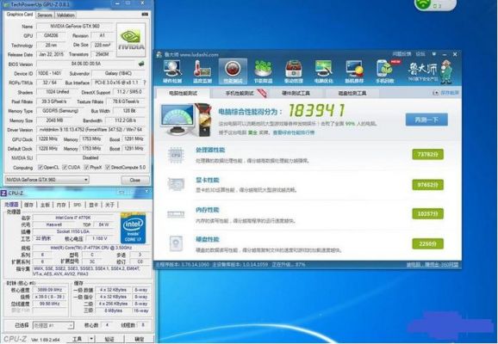Select the 磁盘检测工具 tab in Ludashi

coord(352,93)
